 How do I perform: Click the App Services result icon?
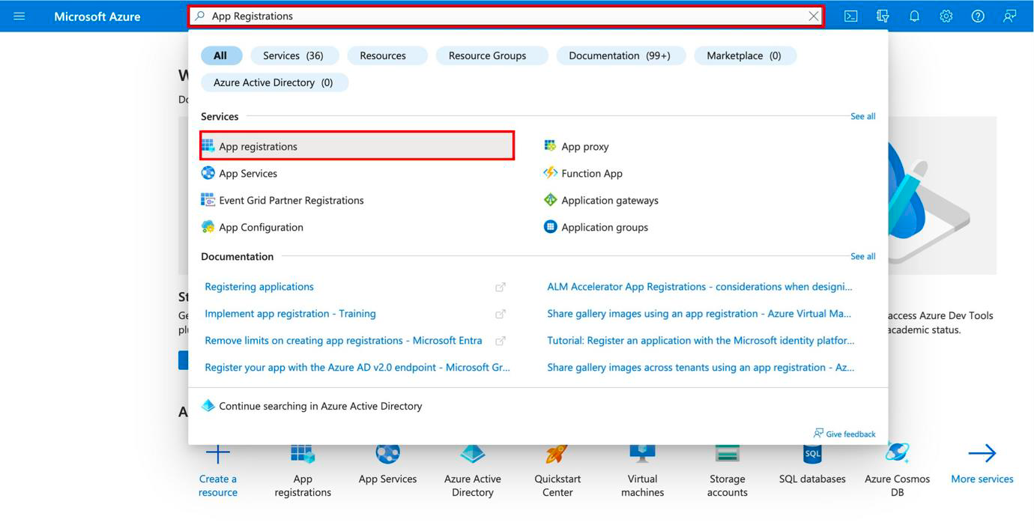click(208, 173)
